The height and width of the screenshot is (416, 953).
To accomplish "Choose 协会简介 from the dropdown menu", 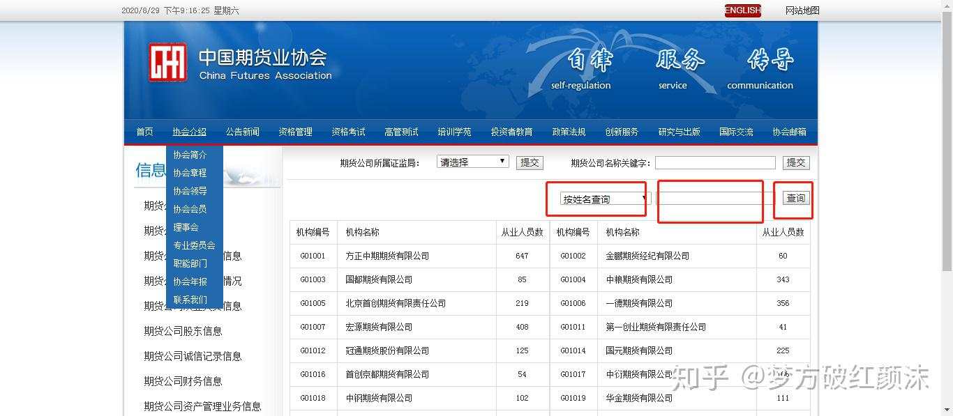I will point(190,155).
